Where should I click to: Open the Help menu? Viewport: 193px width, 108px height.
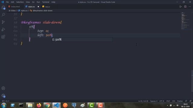pos(53,2)
